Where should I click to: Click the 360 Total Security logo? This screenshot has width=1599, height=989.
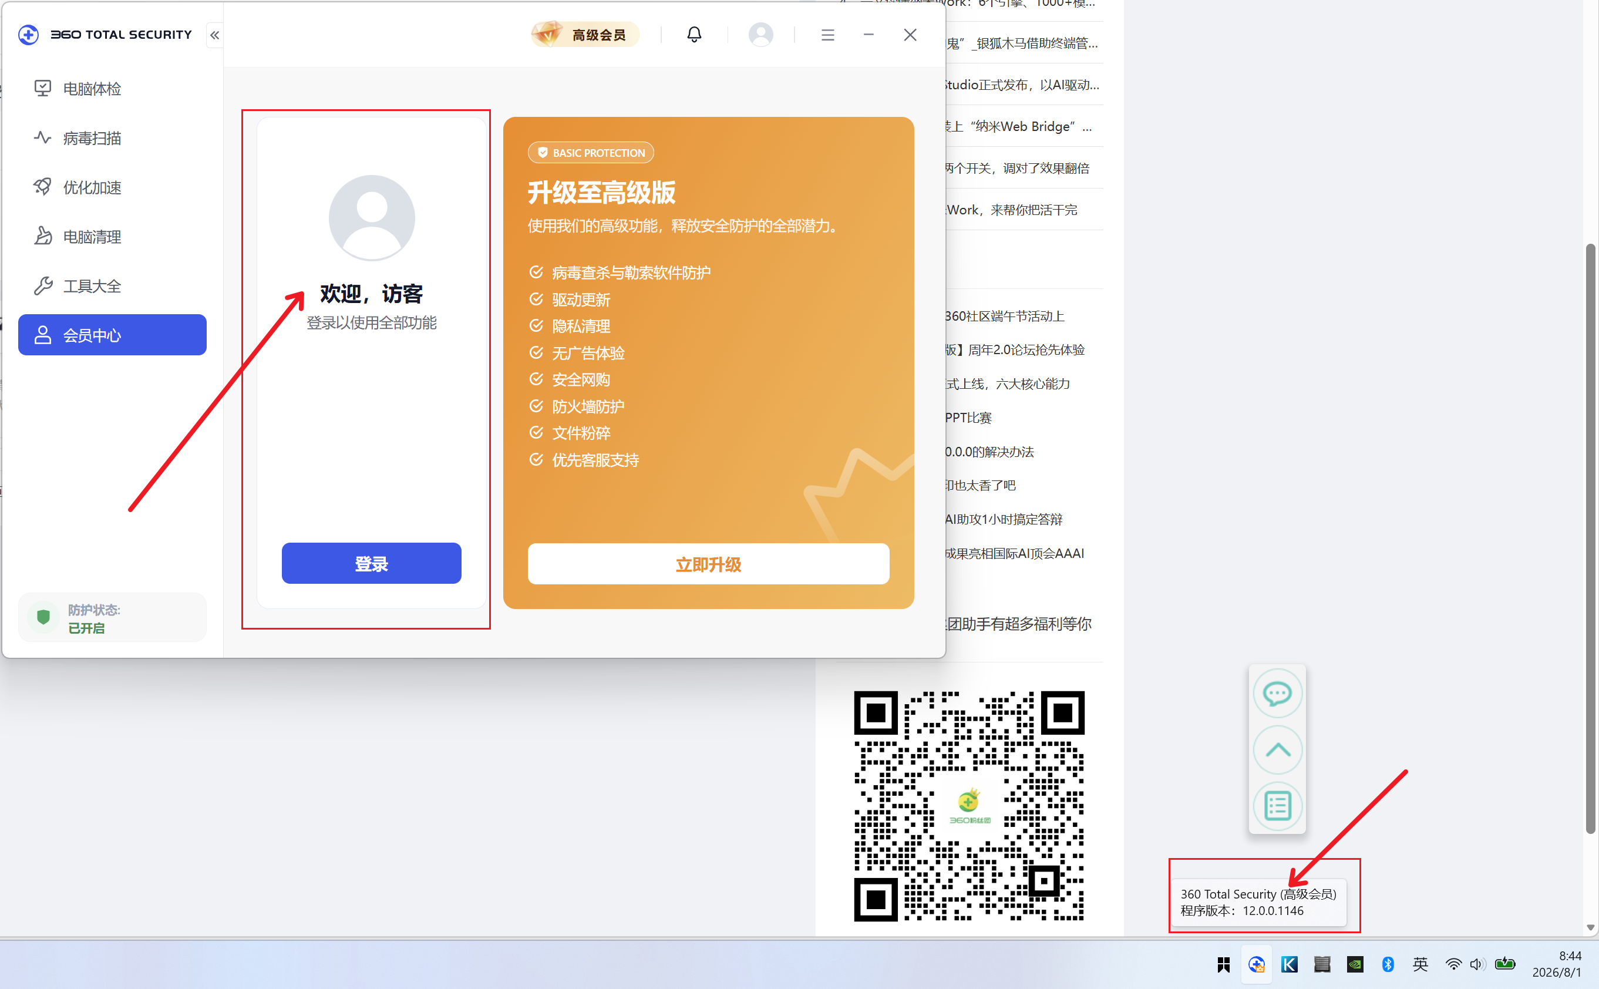point(105,35)
